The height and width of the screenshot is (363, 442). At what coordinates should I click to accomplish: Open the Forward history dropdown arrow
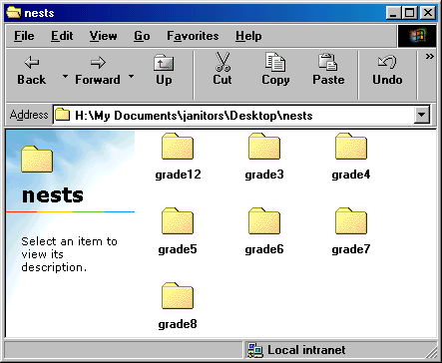click(132, 77)
